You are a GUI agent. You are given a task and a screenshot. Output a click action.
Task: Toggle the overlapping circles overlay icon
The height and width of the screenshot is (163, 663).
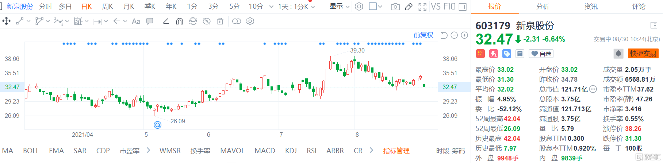click(237, 21)
